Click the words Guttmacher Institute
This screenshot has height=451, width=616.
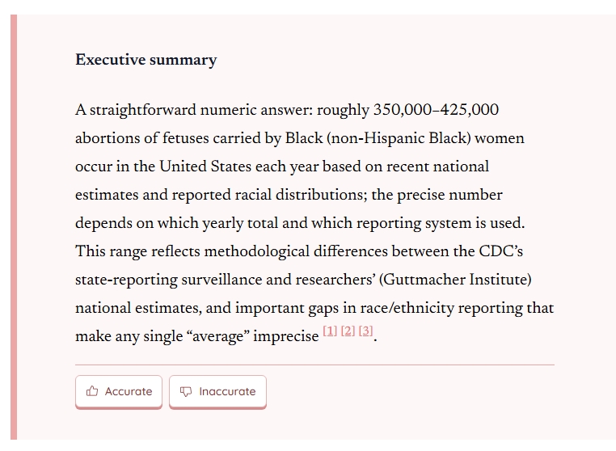pos(455,280)
